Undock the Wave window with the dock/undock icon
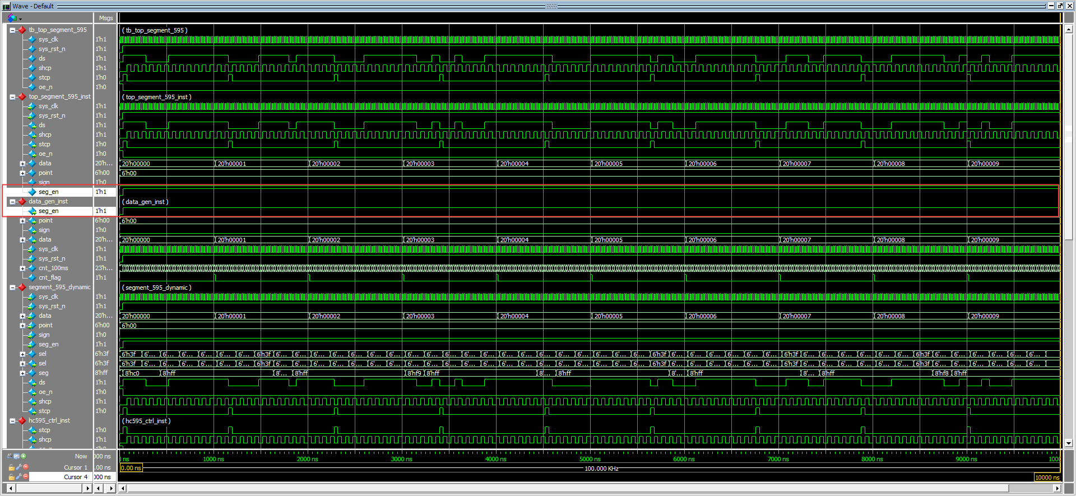The image size is (1076, 496). tap(1060, 6)
